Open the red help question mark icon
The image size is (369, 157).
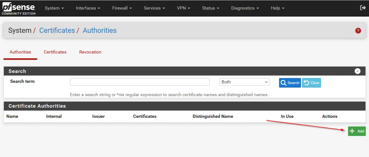coord(358,31)
